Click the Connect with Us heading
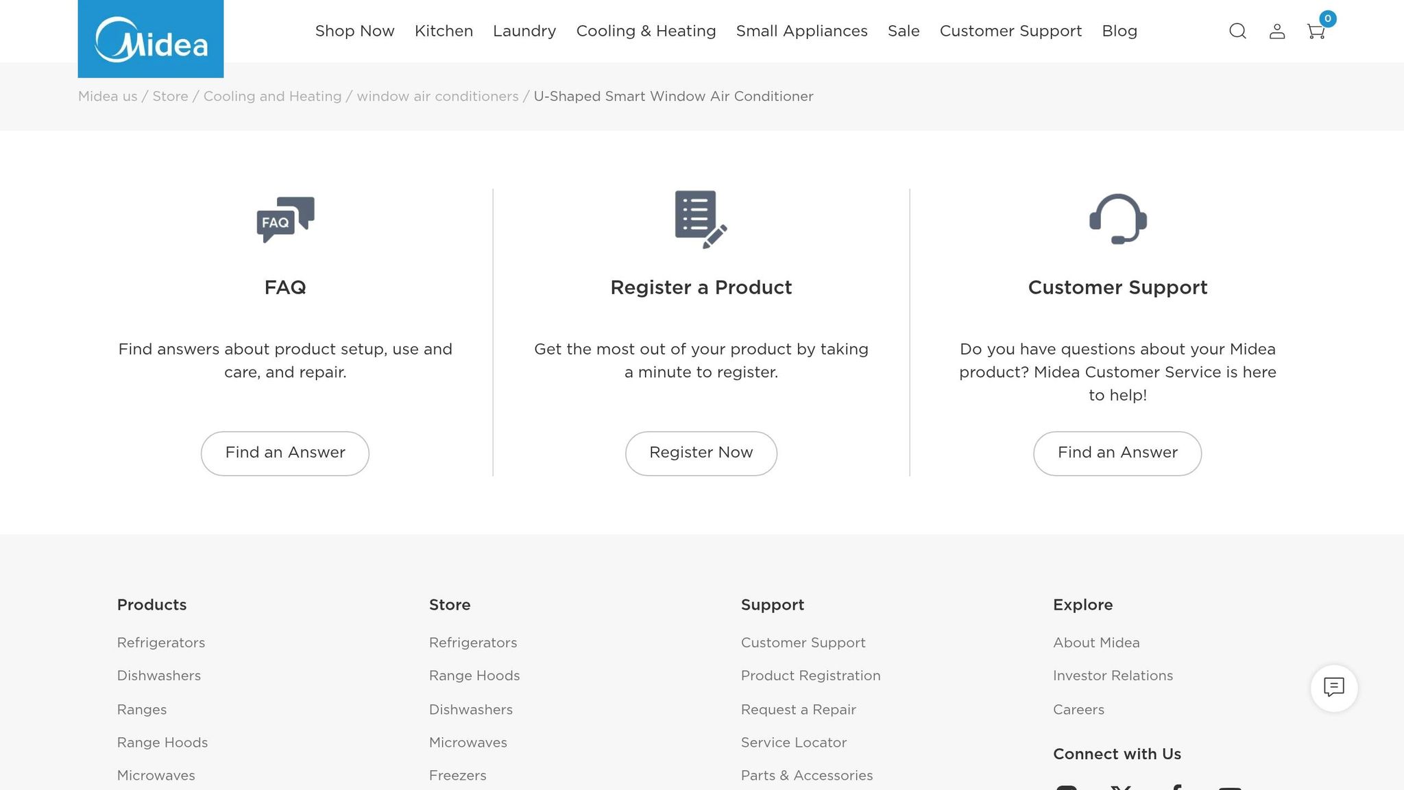This screenshot has width=1404, height=790. pyautogui.click(x=1117, y=754)
